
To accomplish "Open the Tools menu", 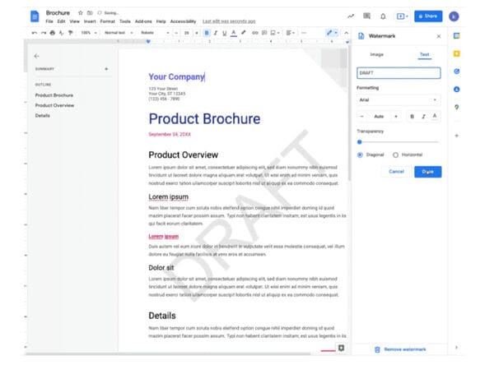I will click(125, 21).
